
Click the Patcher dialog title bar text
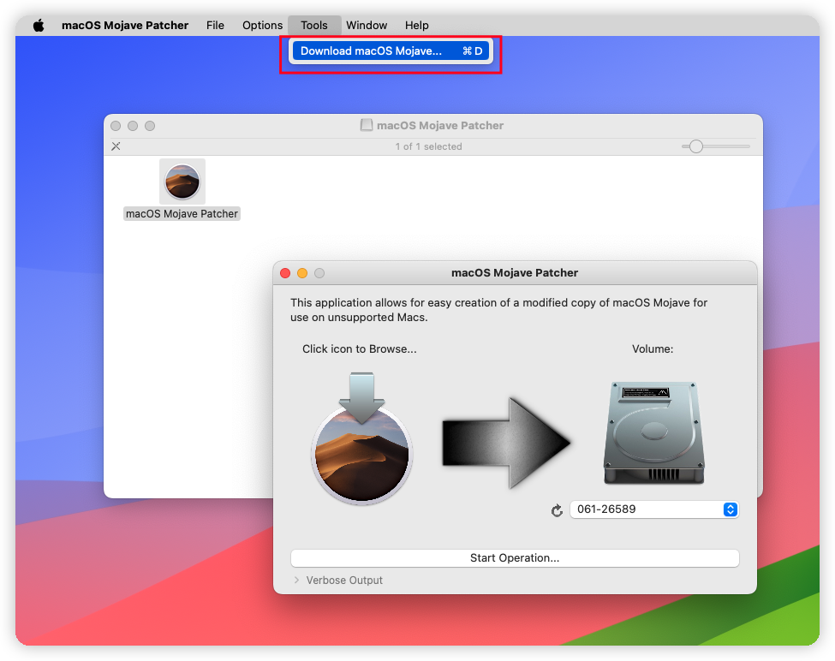pyautogui.click(x=515, y=272)
